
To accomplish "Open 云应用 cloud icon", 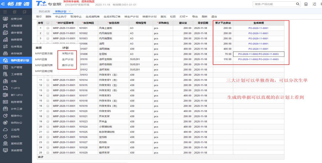I will (x=6, y=130).
